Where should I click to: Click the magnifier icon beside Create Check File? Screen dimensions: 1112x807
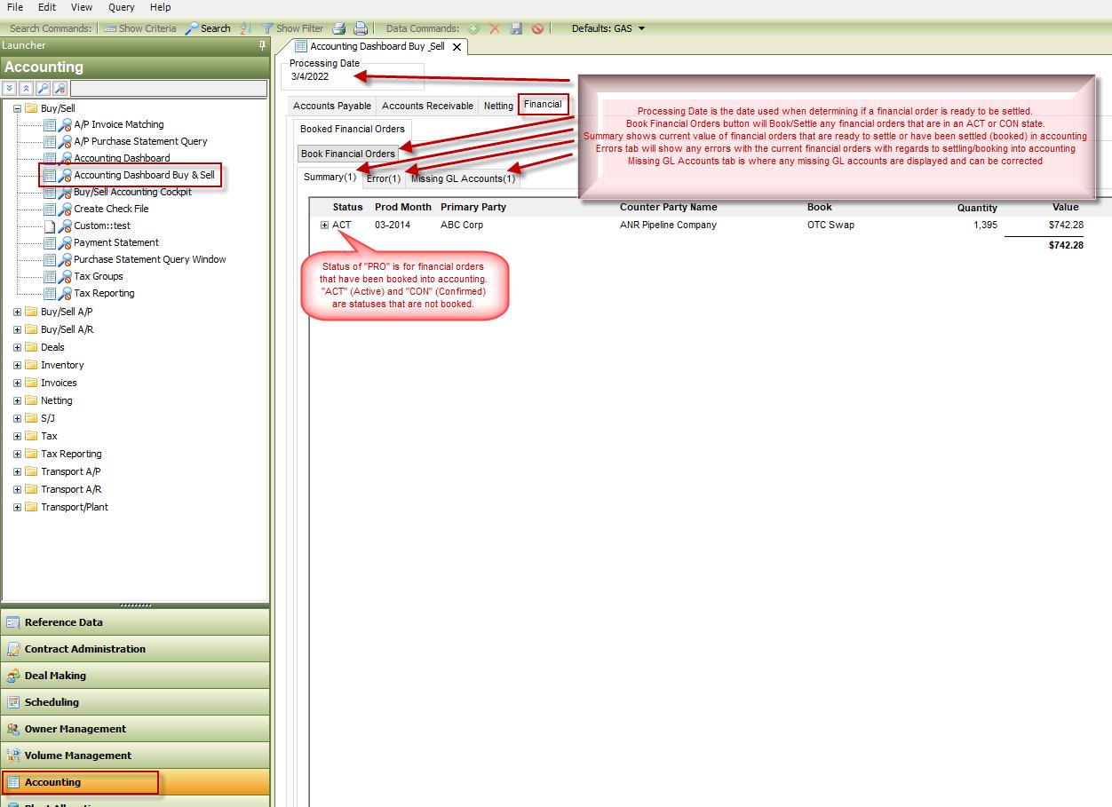[x=65, y=209]
